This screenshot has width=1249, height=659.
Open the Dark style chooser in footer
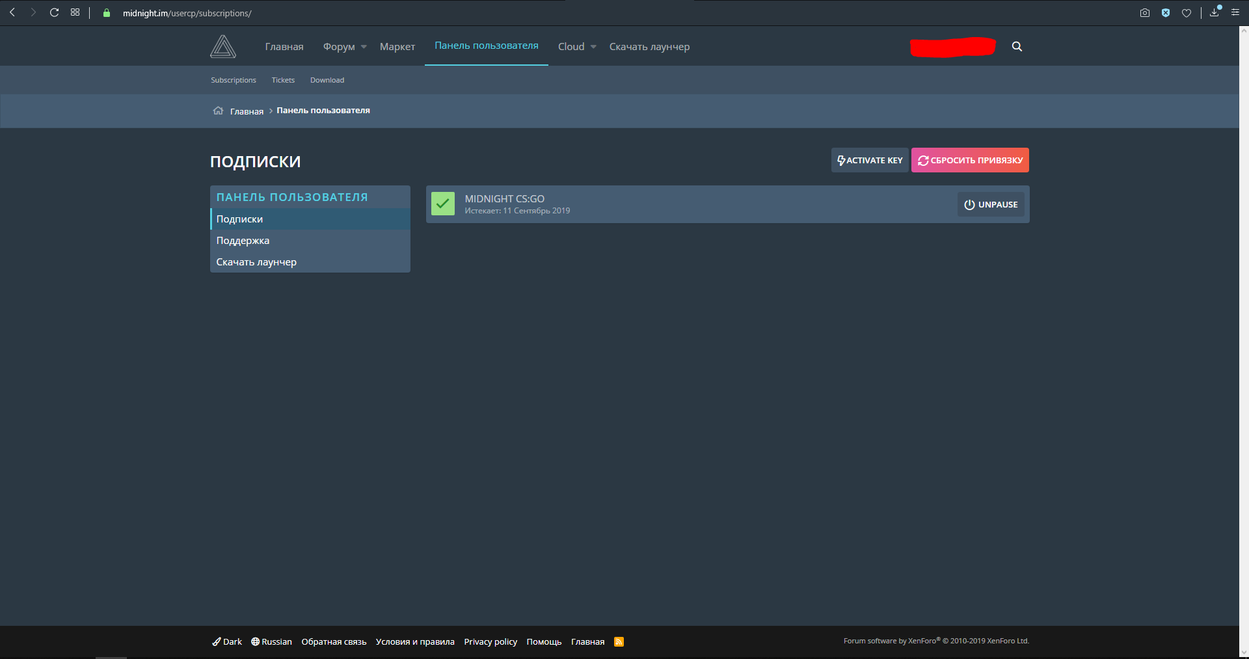click(x=227, y=641)
